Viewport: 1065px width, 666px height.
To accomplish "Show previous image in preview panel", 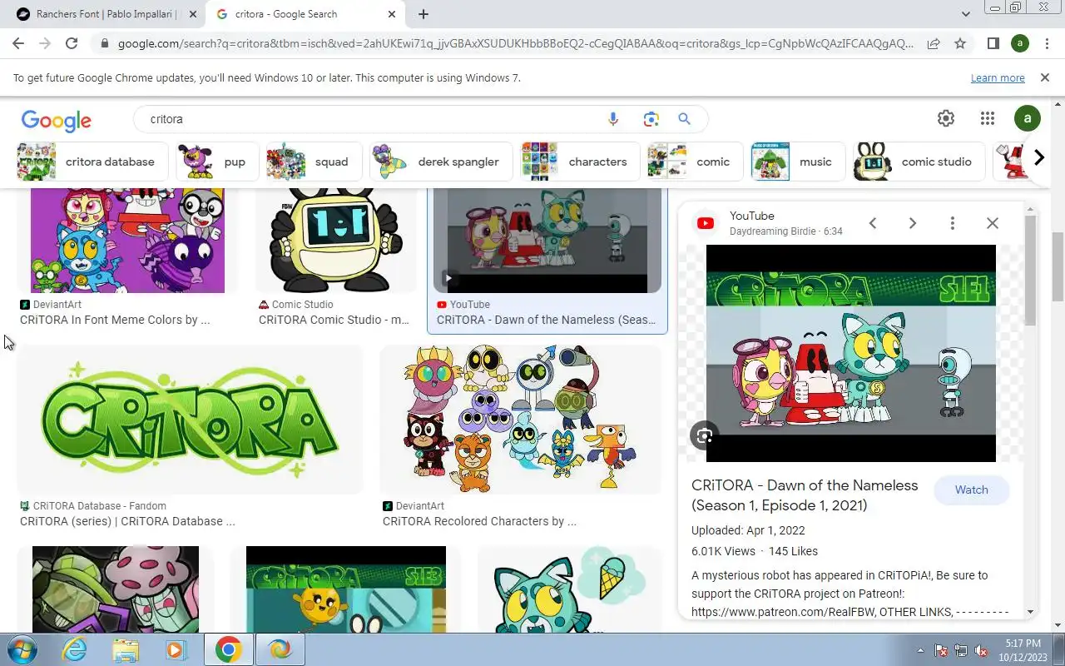I will (873, 223).
